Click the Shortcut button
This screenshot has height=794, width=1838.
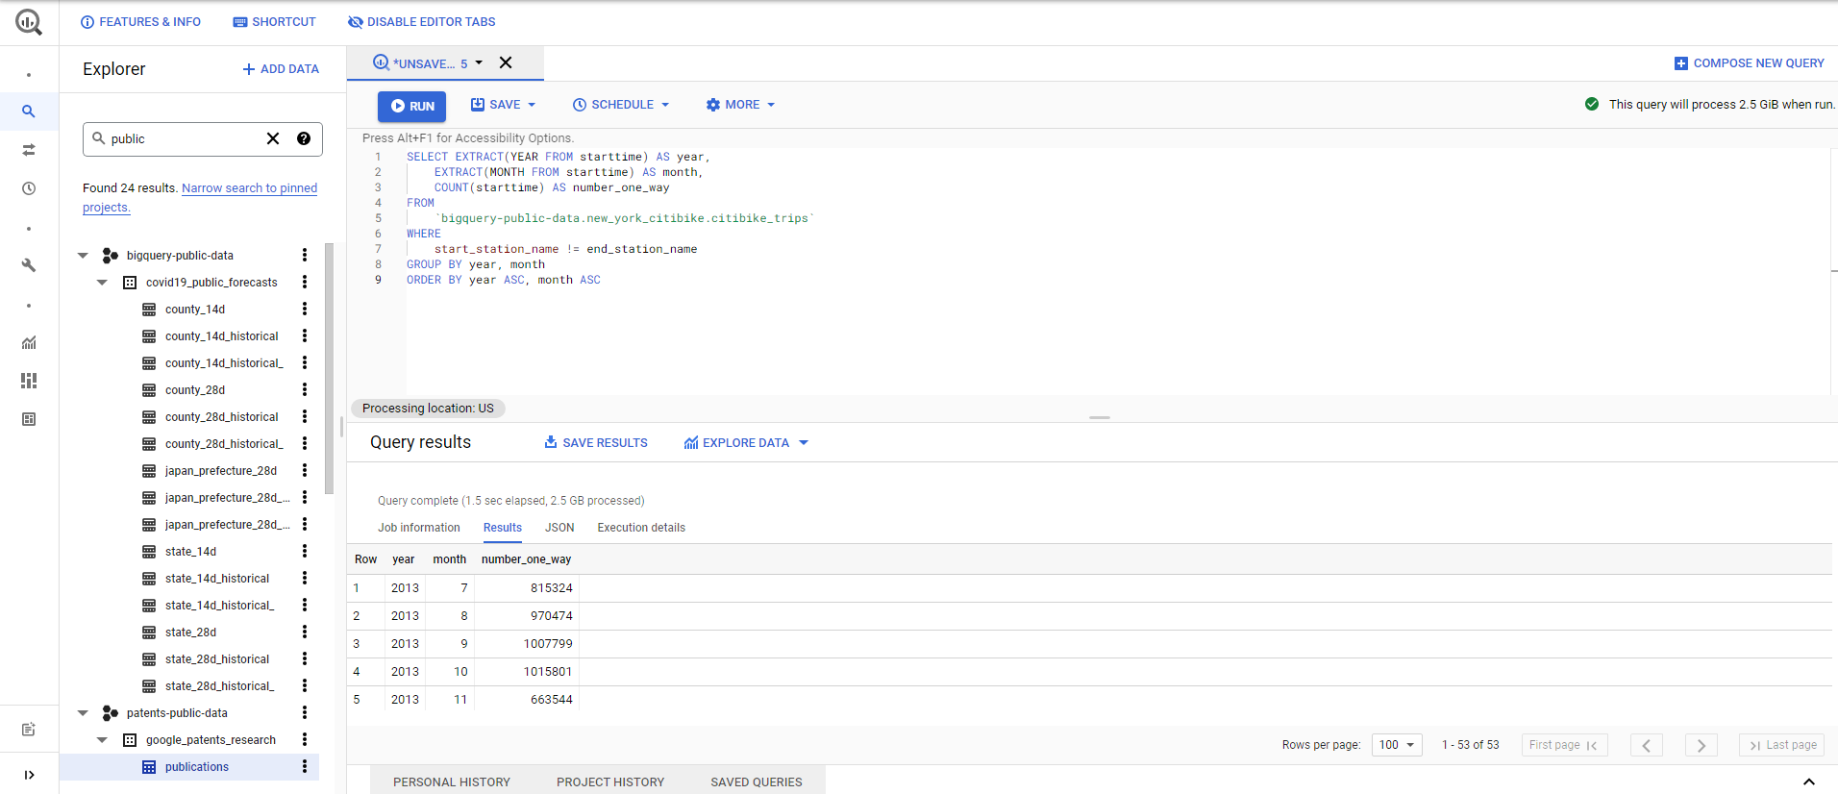[x=274, y=22]
